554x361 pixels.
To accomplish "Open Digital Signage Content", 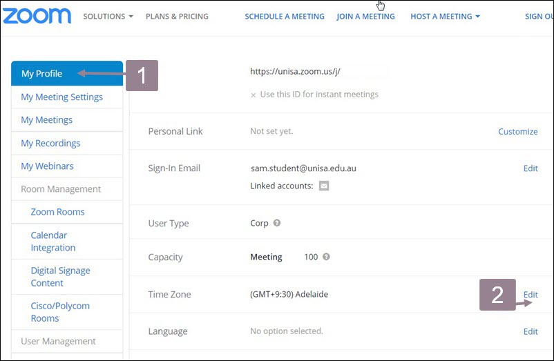I will 60,277.
